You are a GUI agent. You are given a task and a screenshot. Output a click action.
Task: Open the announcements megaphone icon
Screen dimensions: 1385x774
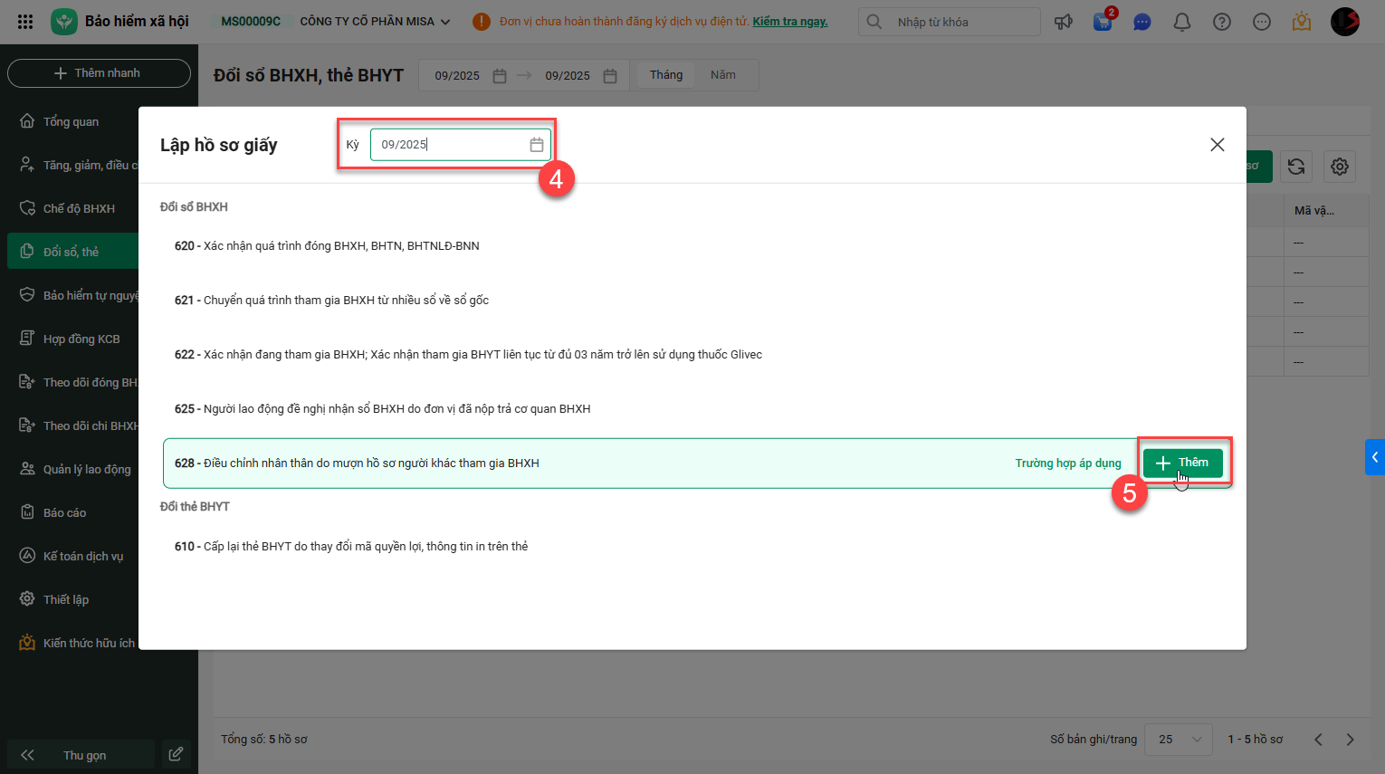(x=1064, y=22)
